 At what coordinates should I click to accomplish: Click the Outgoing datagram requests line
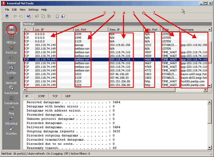coord(73,131)
